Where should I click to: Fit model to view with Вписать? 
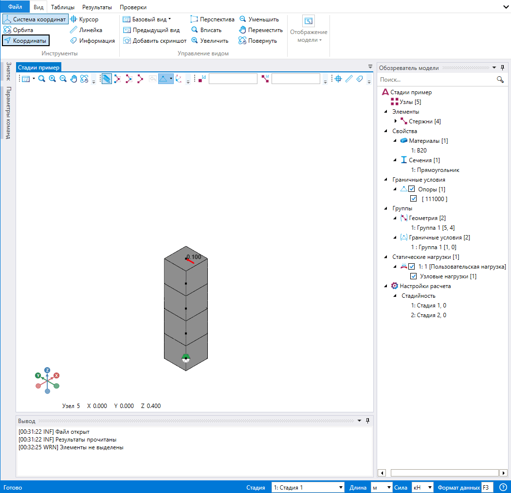pyautogui.click(x=206, y=30)
